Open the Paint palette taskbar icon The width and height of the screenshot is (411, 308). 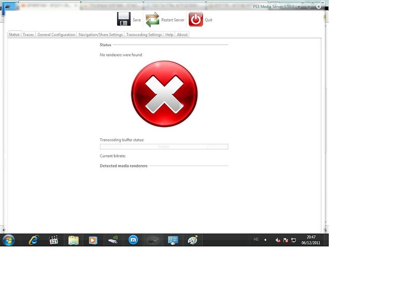[193, 240]
